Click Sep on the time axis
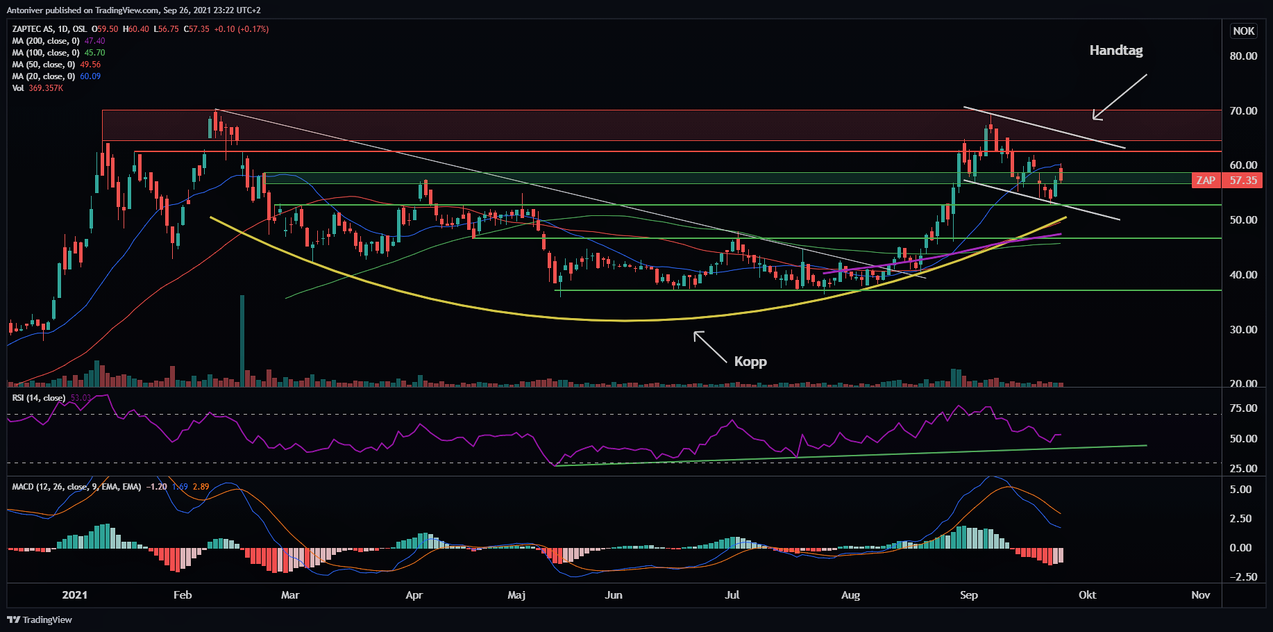 click(968, 595)
